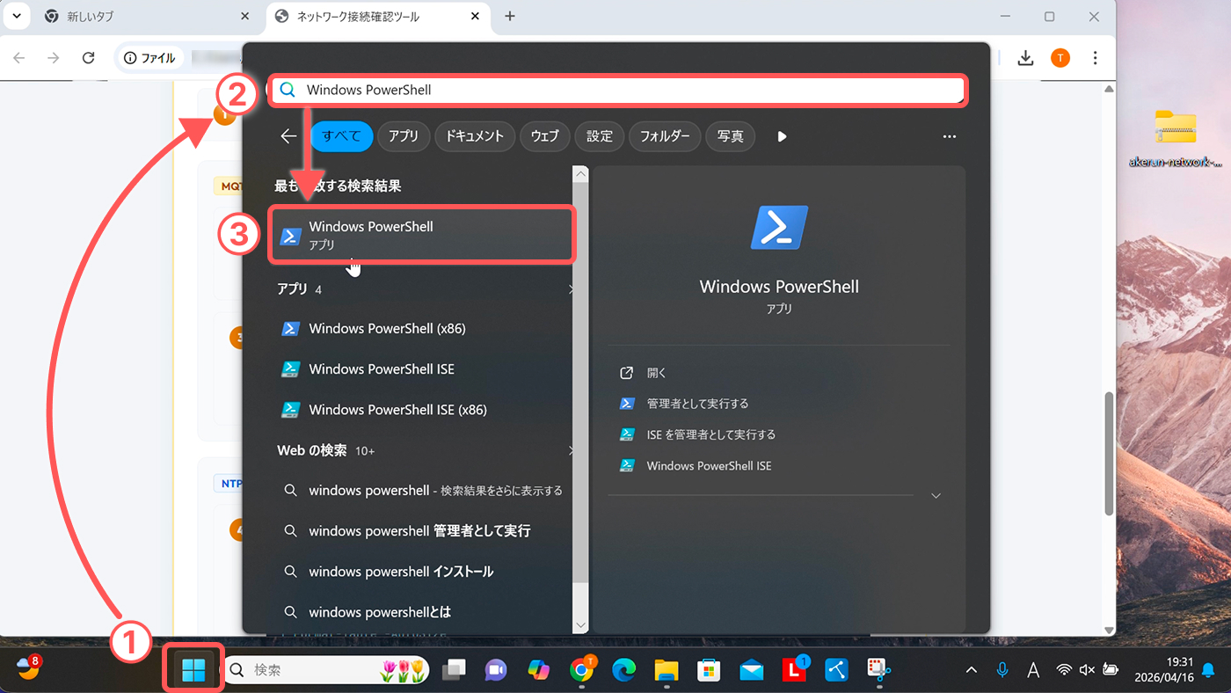1231x693 pixels.
Task: Select Windows PowerShell ISE (x86) result
Action: (x=423, y=410)
